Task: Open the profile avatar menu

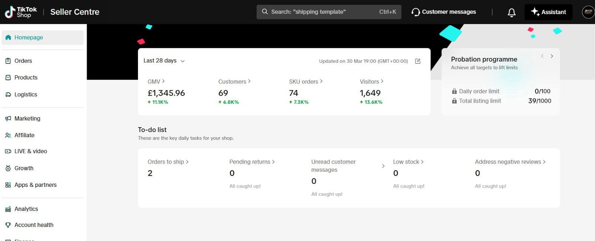Action: [x=588, y=12]
